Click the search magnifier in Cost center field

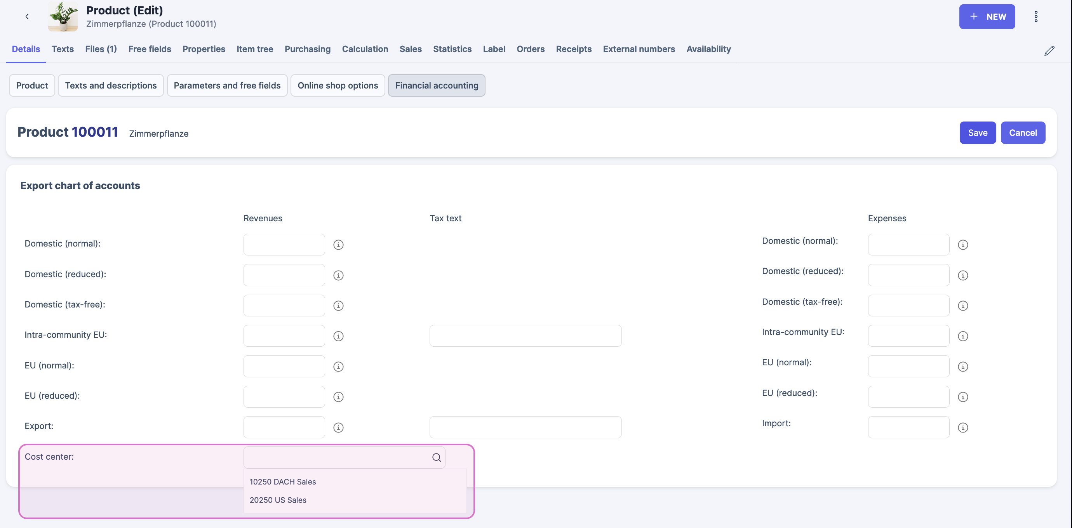pyautogui.click(x=436, y=457)
